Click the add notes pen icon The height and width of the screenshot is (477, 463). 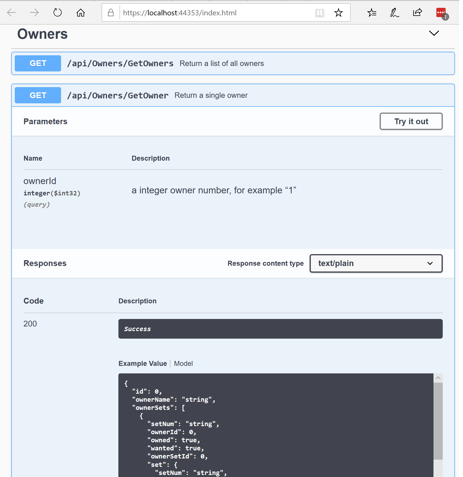tap(394, 13)
